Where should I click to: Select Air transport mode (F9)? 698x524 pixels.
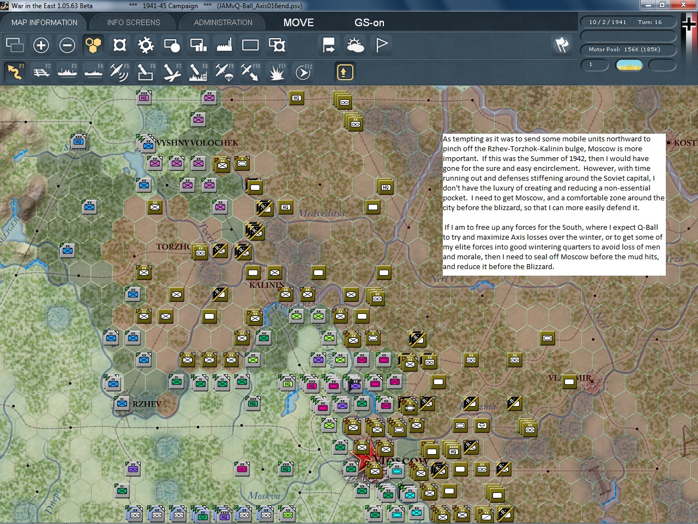coord(224,72)
